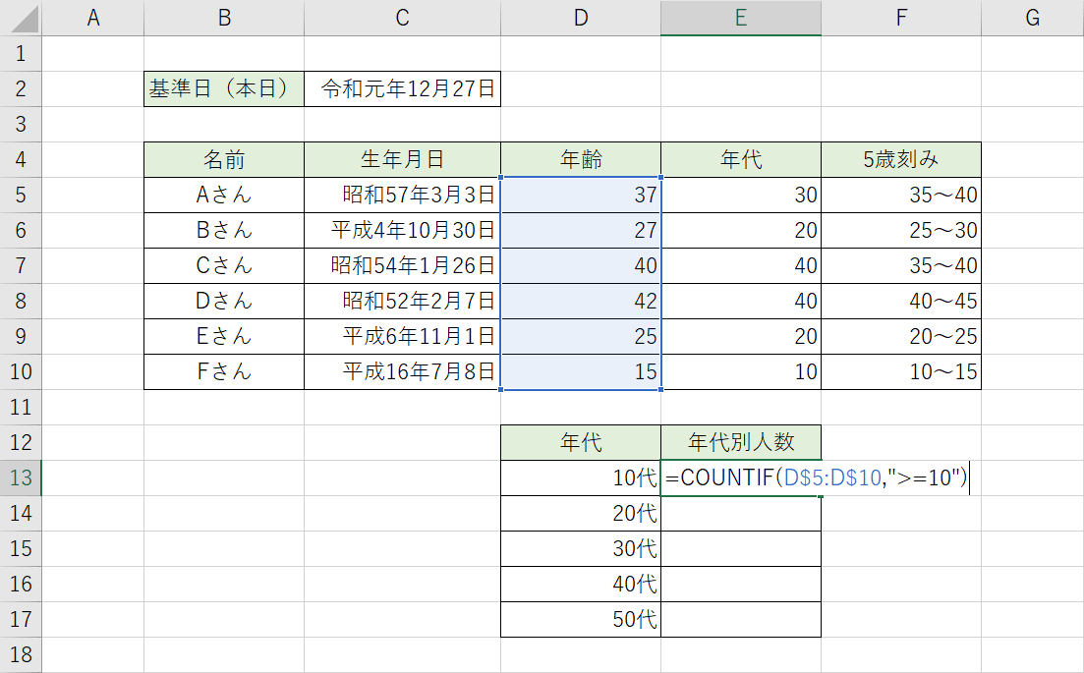Image resolution: width=1084 pixels, height=673 pixels.
Task: Click the 基準日（本日） cell
Action: point(224,88)
